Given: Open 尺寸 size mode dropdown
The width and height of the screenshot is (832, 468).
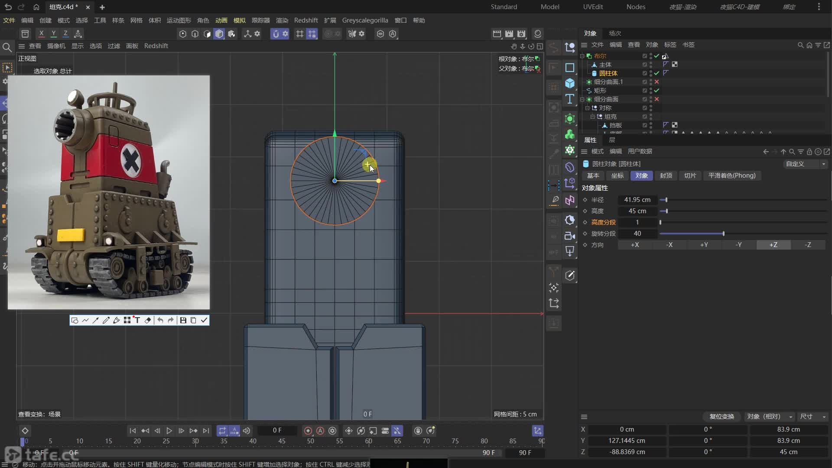Looking at the screenshot, I should 812,416.
